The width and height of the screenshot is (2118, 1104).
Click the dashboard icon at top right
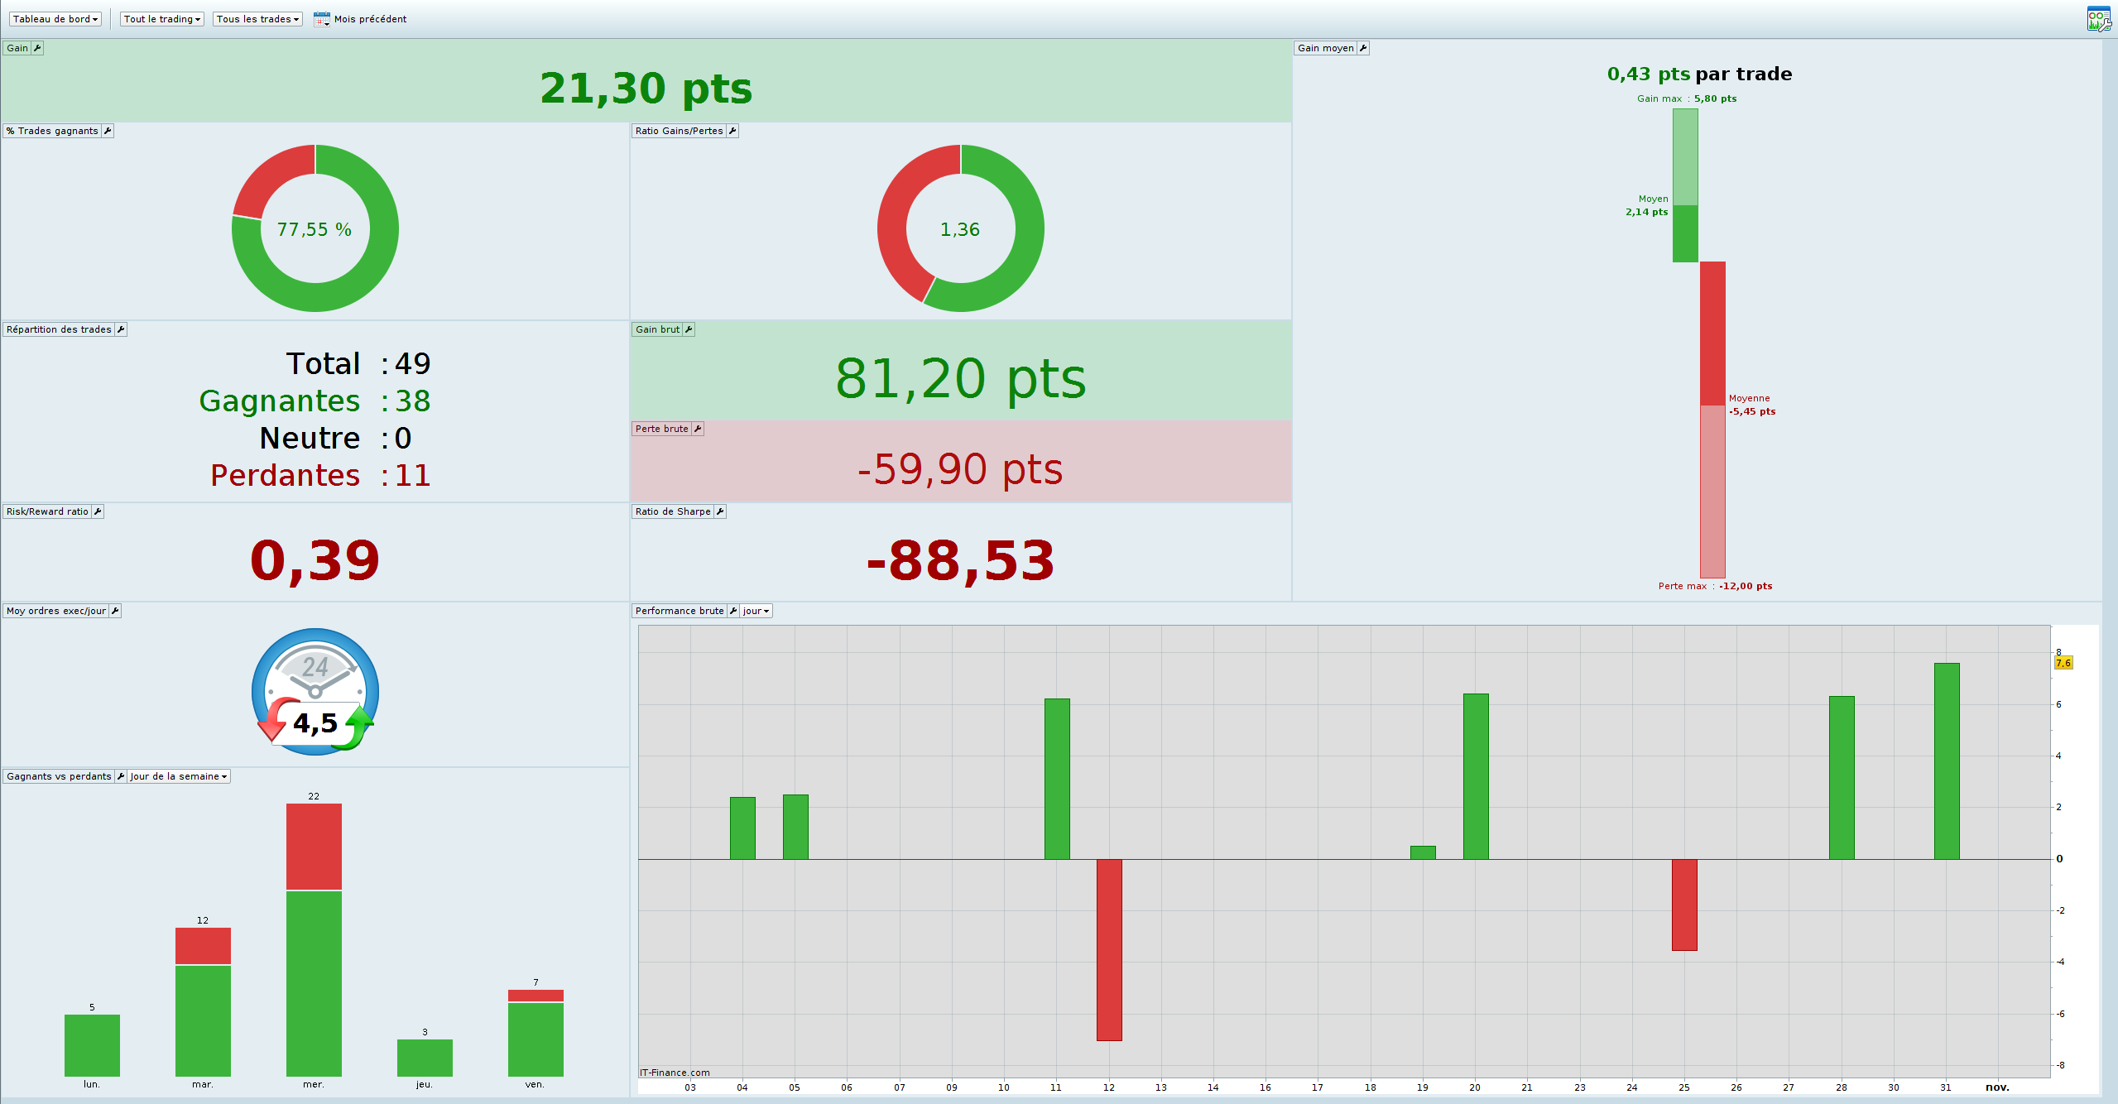pos(2098,18)
